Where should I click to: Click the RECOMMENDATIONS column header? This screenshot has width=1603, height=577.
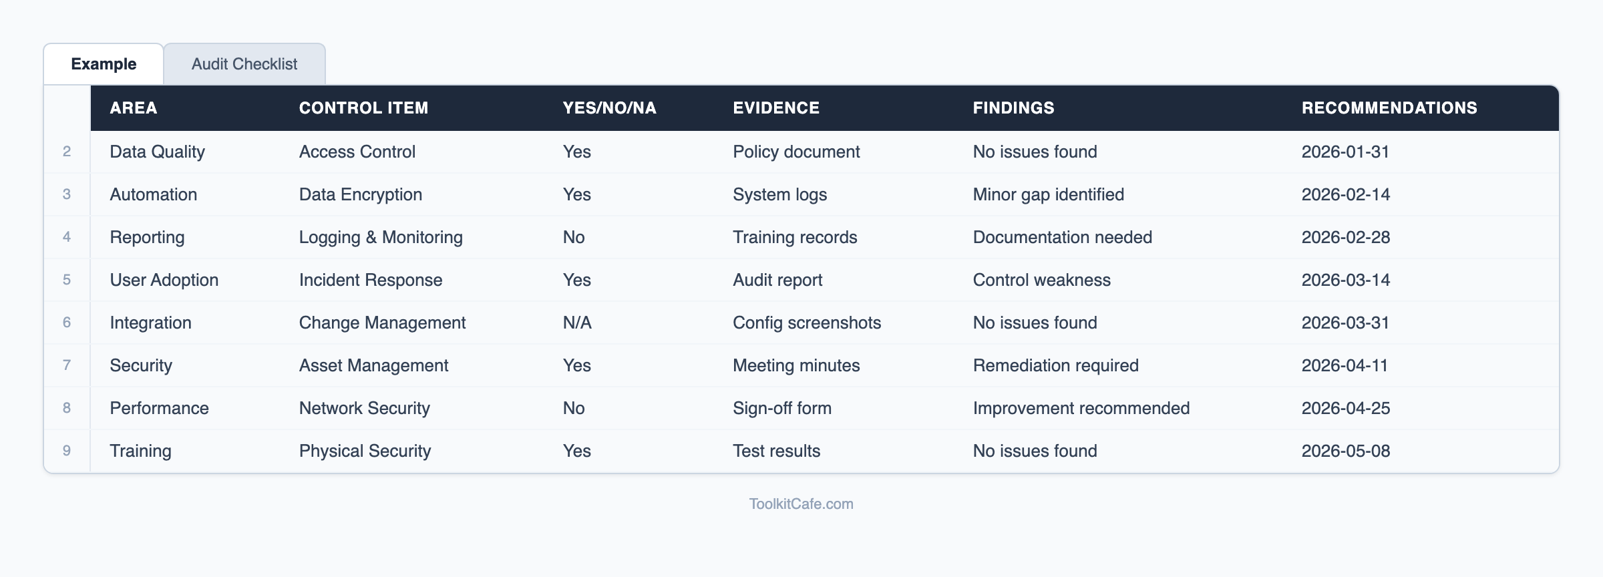(1389, 108)
